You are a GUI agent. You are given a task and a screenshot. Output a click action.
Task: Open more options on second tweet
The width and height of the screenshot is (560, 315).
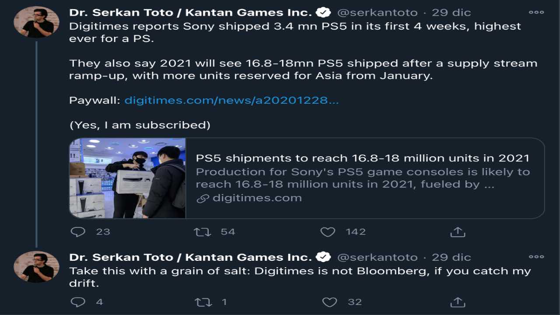[536, 257]
